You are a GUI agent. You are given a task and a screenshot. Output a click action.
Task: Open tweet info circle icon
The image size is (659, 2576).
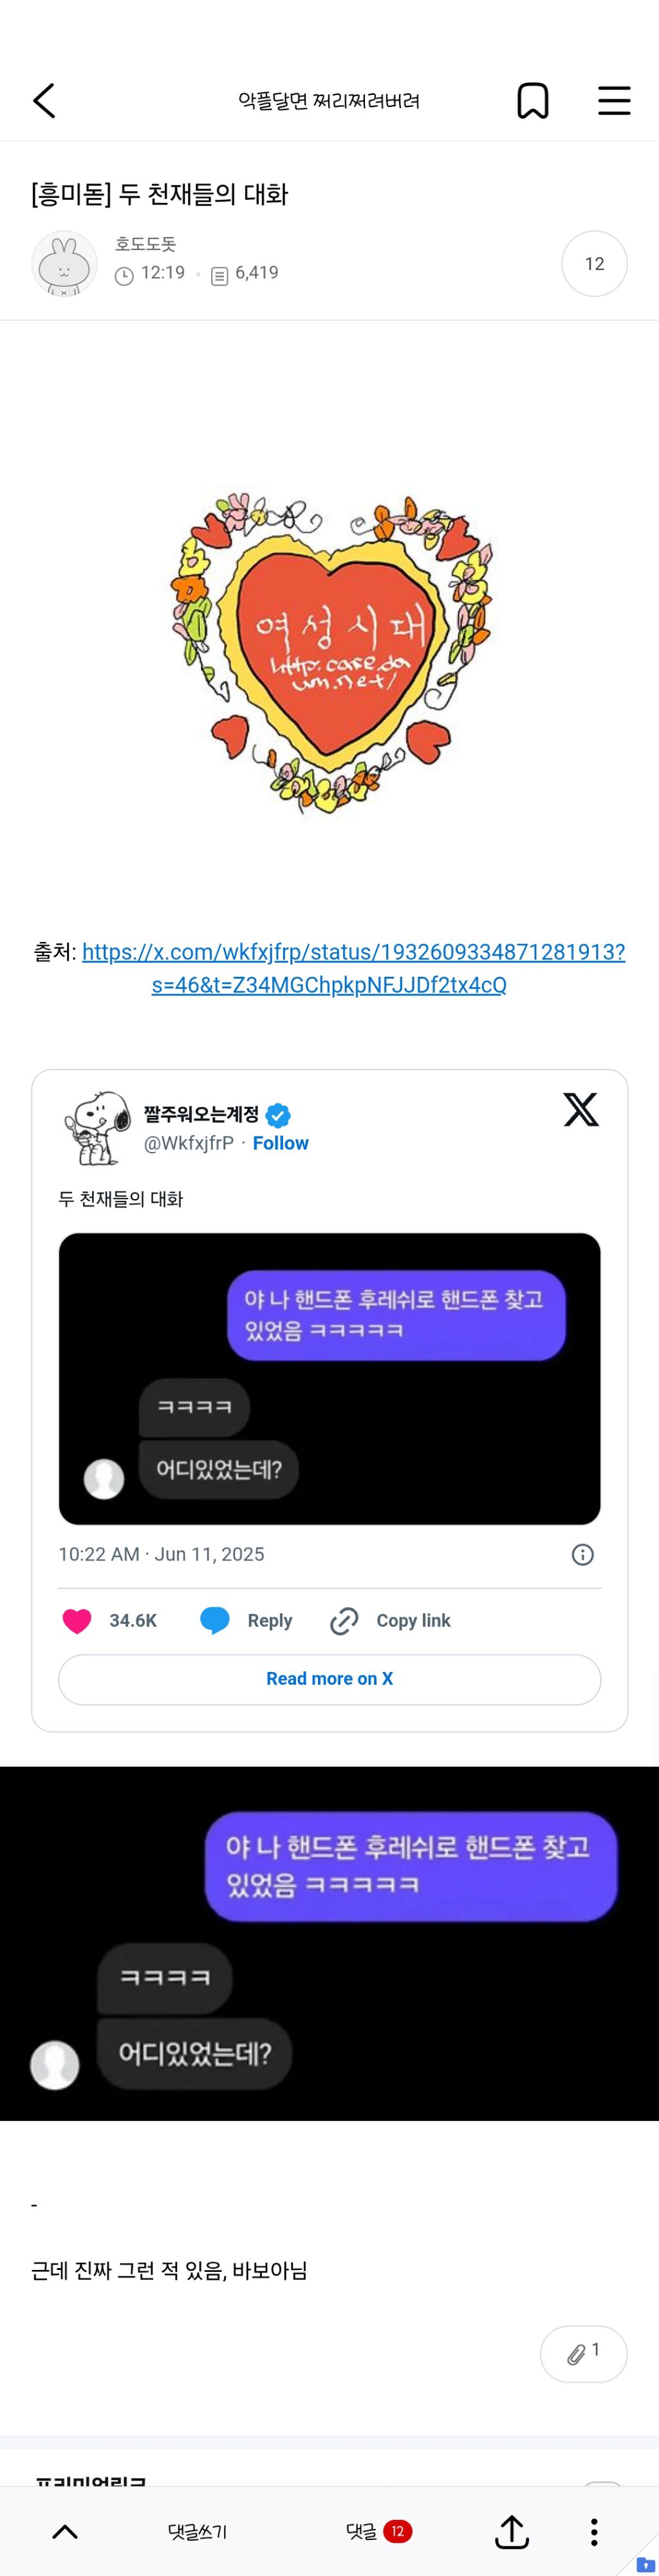(x=582, y=1554)
